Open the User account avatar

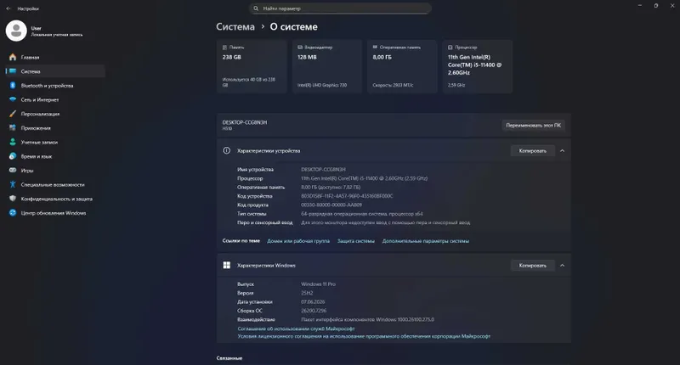click(x=16, y=31)
